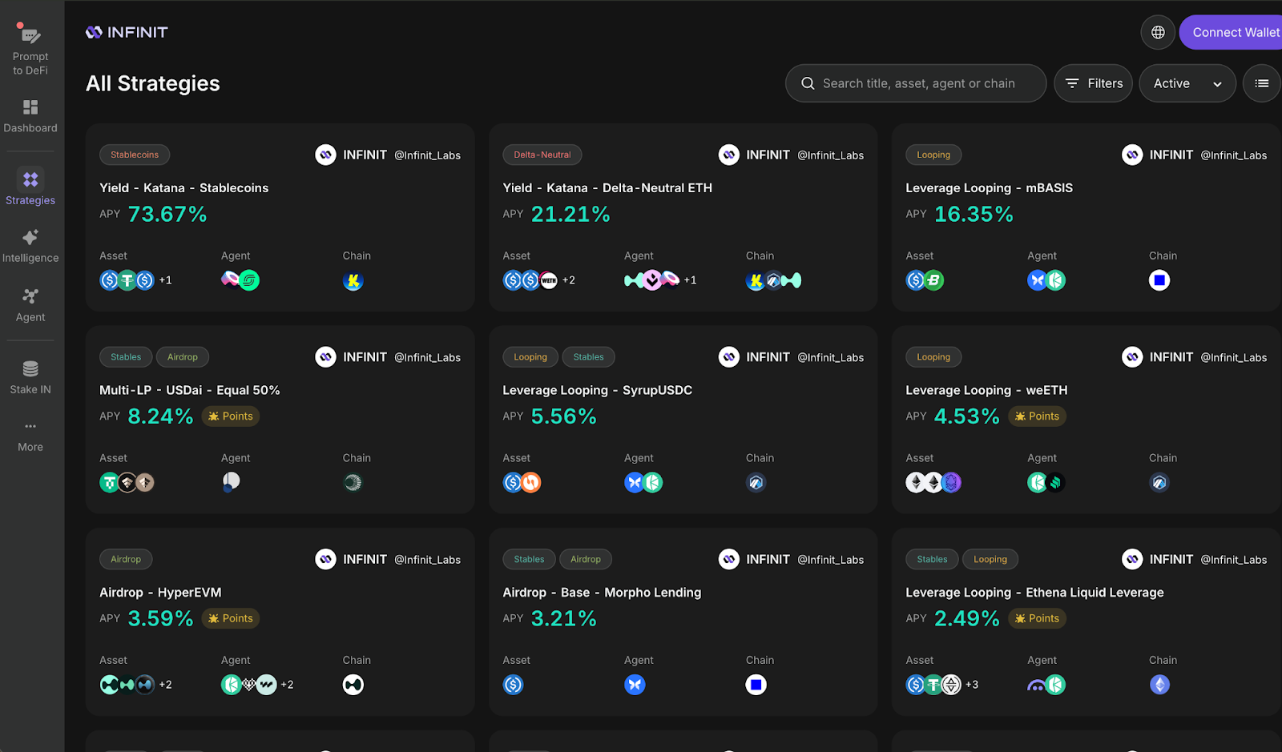Click Points badge on weETH card
The image size is (1282, 752).
click(x=1038, y=416)
